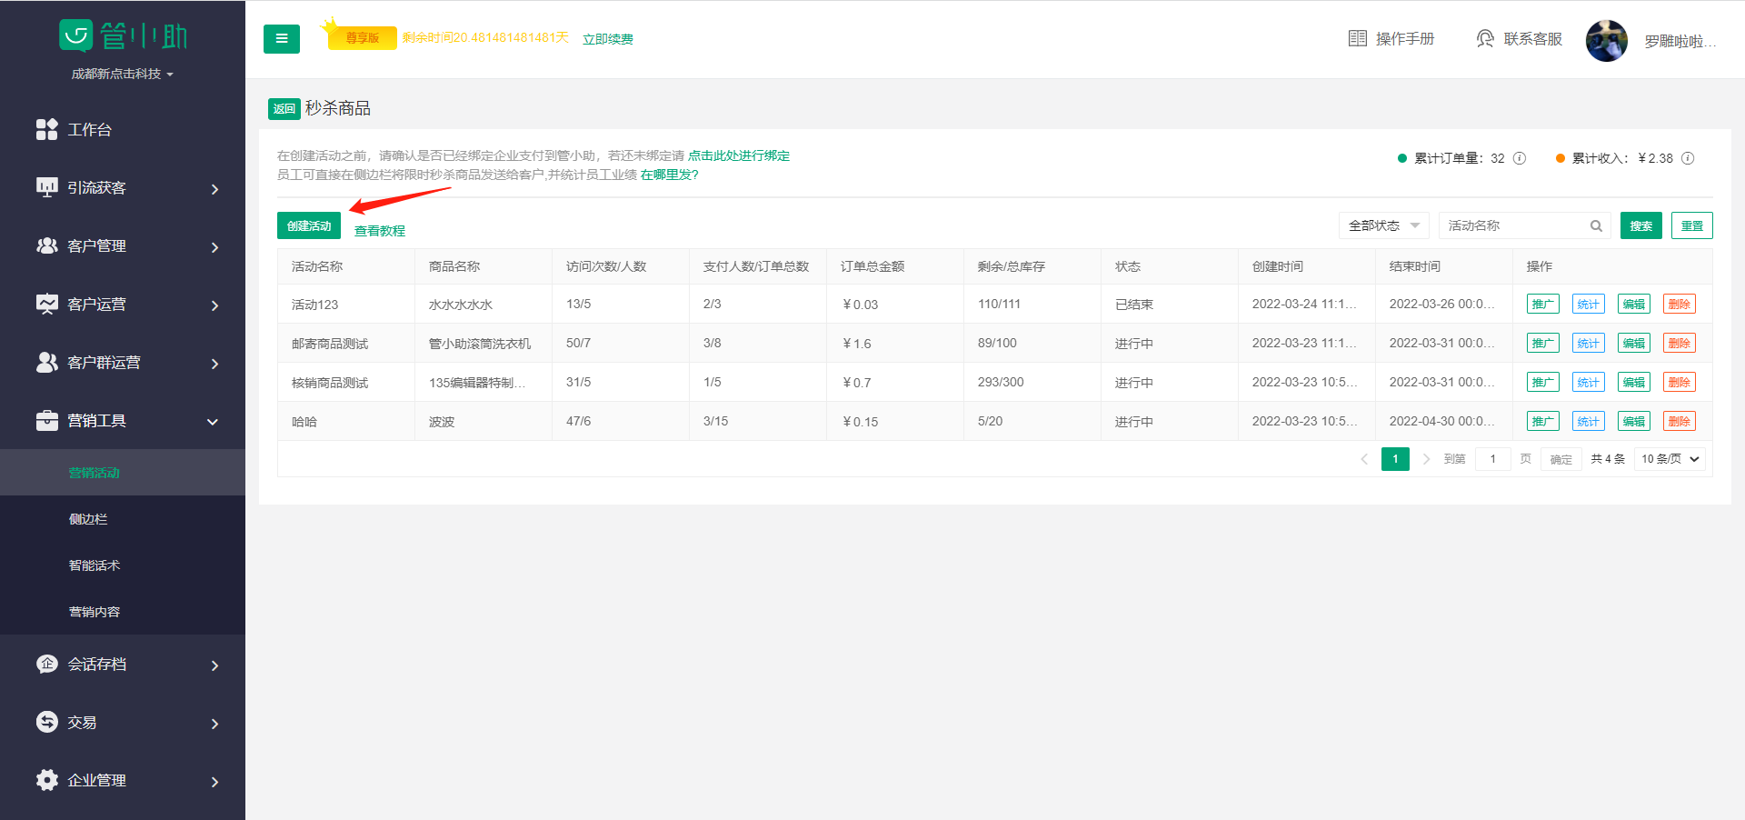
Task: Click the 营销工具 briefcase icon
Action: [47, 420]
